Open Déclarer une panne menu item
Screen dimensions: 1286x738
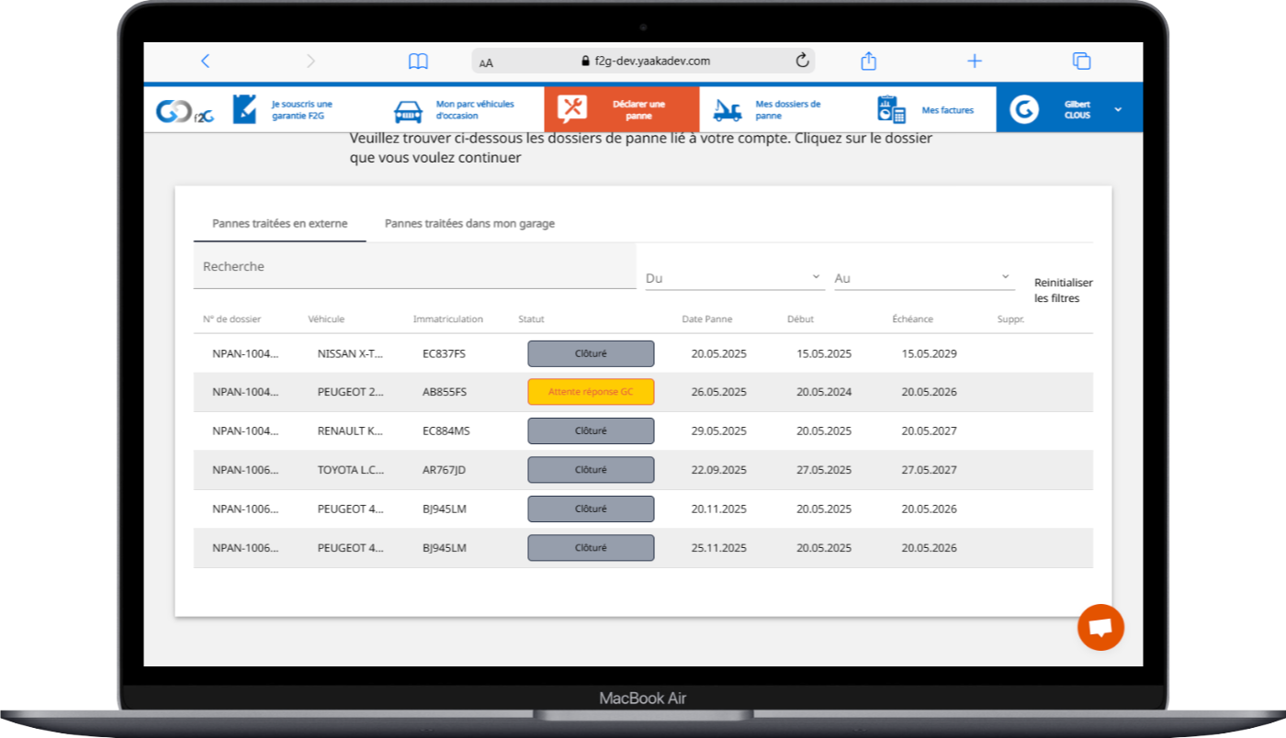621,110
